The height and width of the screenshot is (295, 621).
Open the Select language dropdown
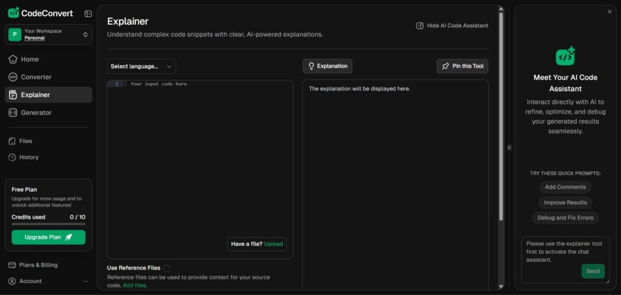[141, 66]
